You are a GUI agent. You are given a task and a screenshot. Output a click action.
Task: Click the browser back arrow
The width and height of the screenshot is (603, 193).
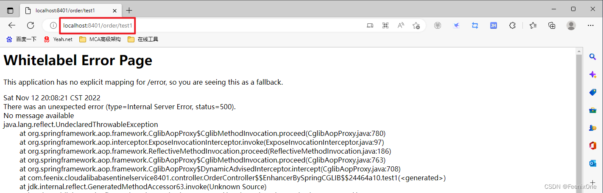pyautogui.click(x=12, y=25)
